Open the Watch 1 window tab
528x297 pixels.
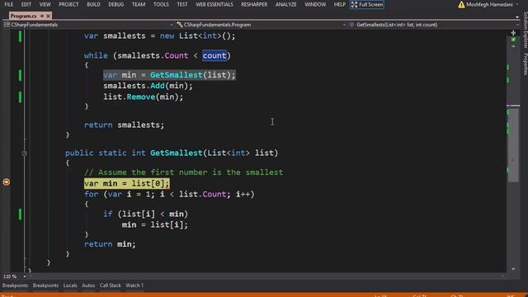click(134, 285)
